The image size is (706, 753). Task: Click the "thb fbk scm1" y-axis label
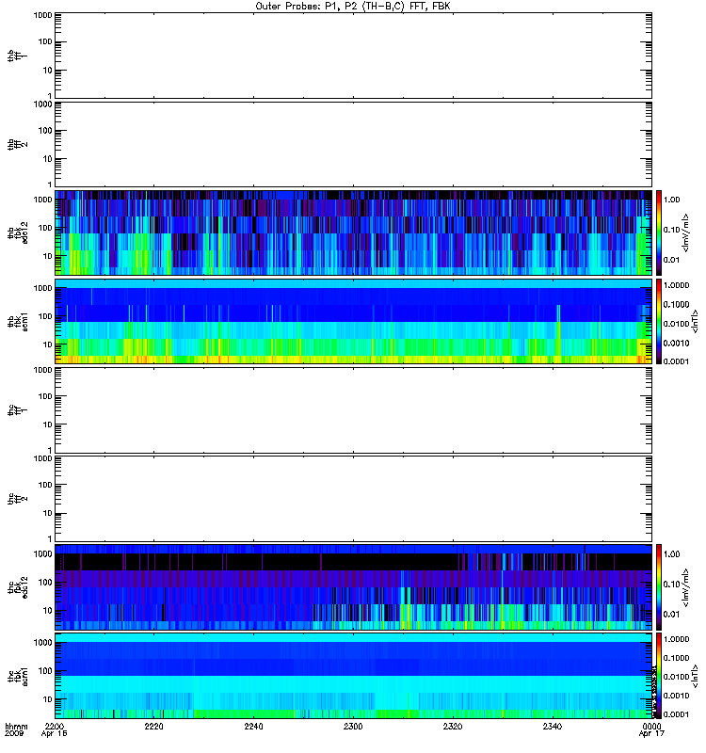18,321
